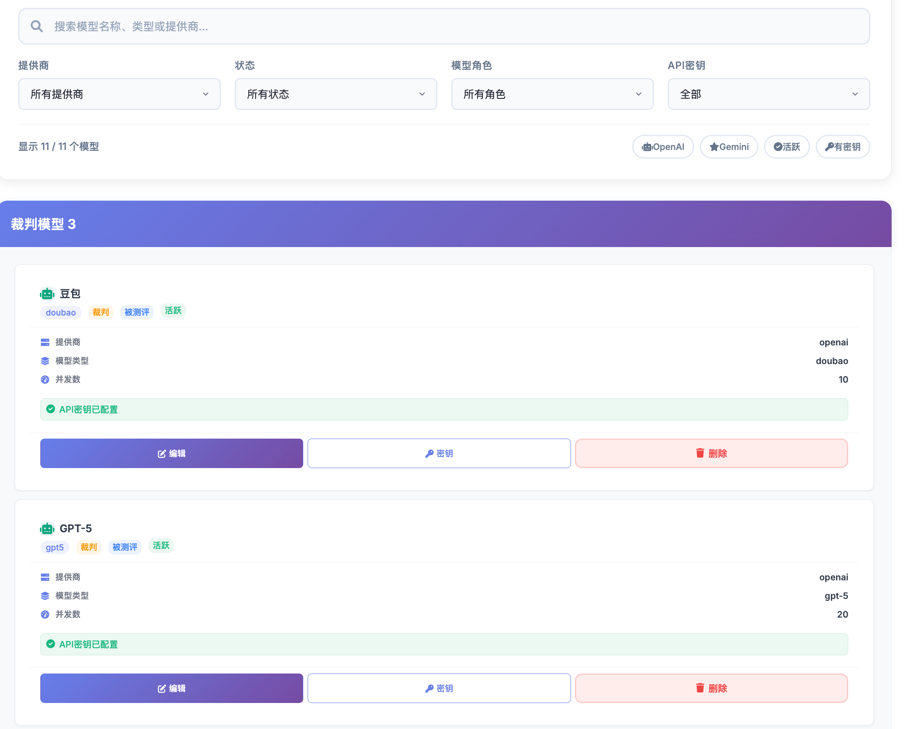Toggle the 有密钥 quick filter chip

(x=843, y=147)
